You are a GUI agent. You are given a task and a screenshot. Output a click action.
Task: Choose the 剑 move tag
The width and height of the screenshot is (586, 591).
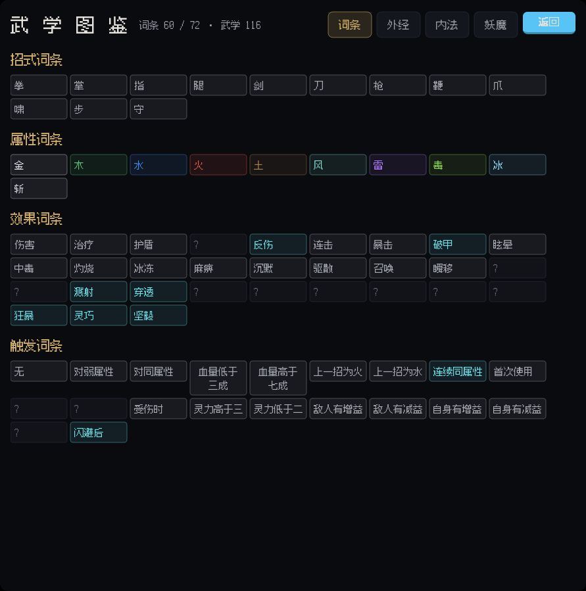point(278,85)
